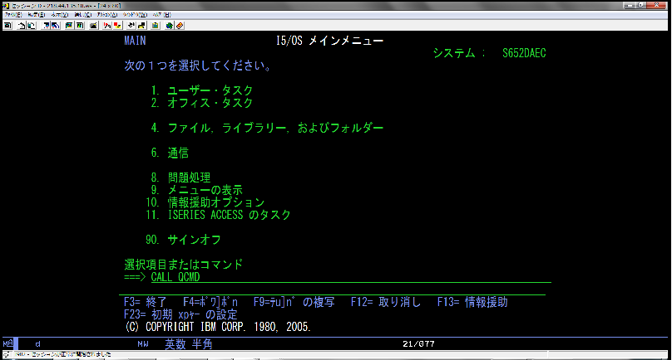Click the Print Screen toolbar icon
Screen dimensions: 672x360
(7, 25)
